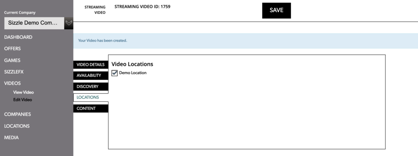Go to GAMES section

[x=12, y=60]
